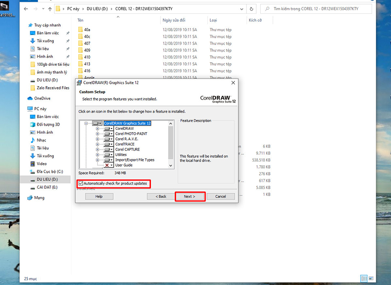Viewport: 391px width, 285px height.
Task: Click the Explorer search box
Action: coord(316,9)
